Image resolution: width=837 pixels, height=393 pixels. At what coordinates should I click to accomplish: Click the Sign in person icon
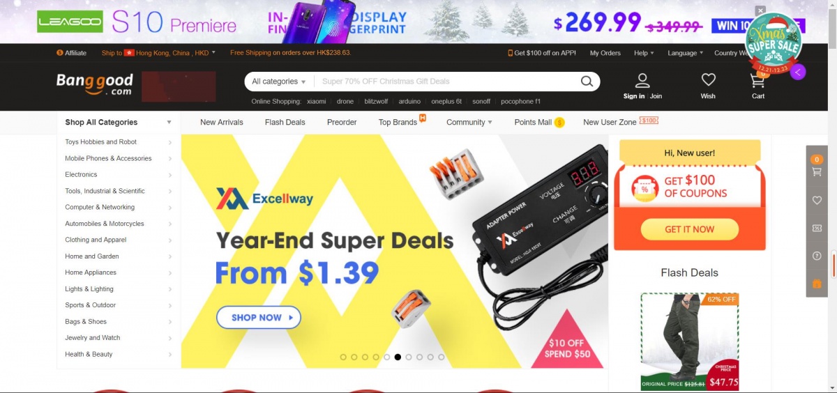(642, 80)
